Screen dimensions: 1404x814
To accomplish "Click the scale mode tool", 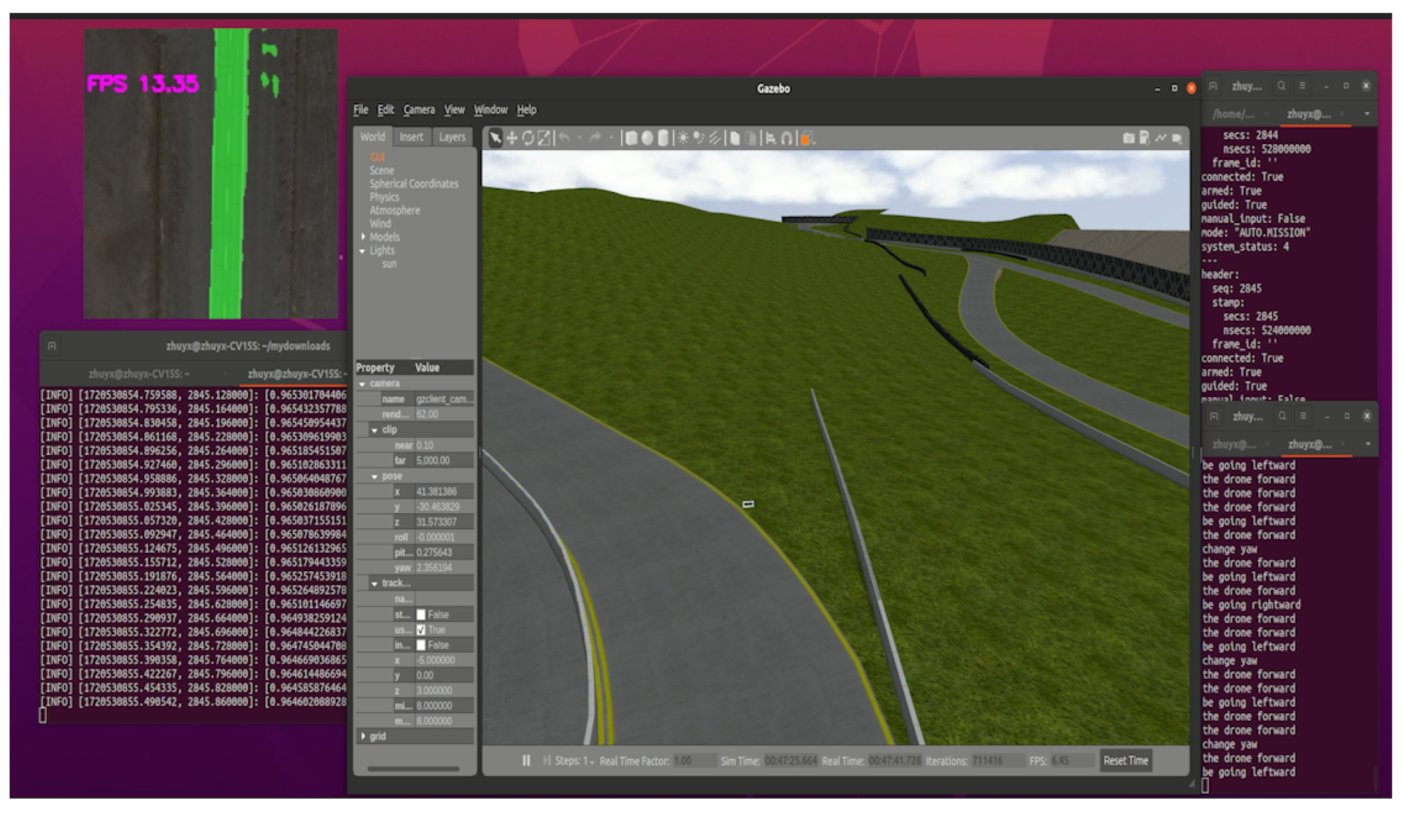I will click(544, 139).
